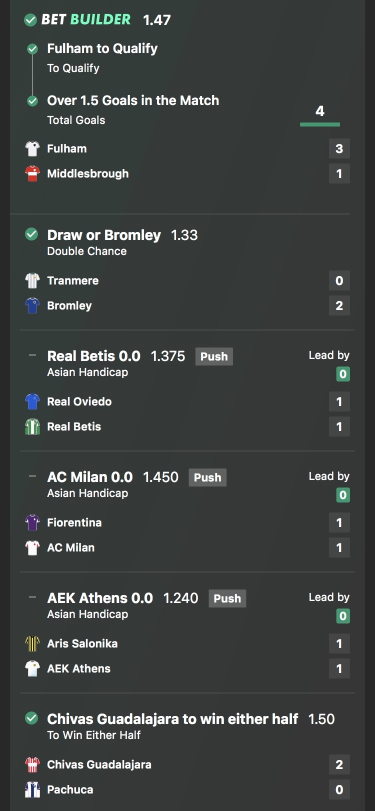Click the Draw or Bromley won checkmark
The height and width of the screenshot is (811, 375).
[31, 234]
